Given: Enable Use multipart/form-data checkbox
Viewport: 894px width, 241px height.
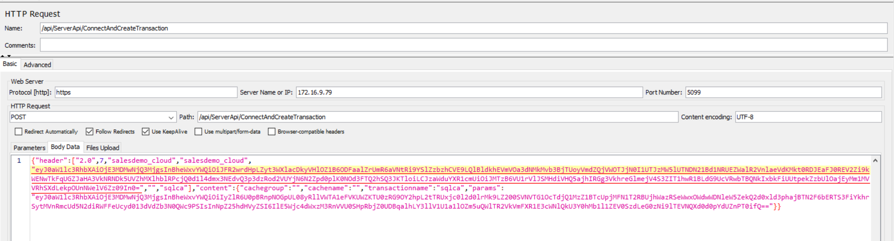Looking at the screenshot, I should pyautogui.click(x=198, y=132).
